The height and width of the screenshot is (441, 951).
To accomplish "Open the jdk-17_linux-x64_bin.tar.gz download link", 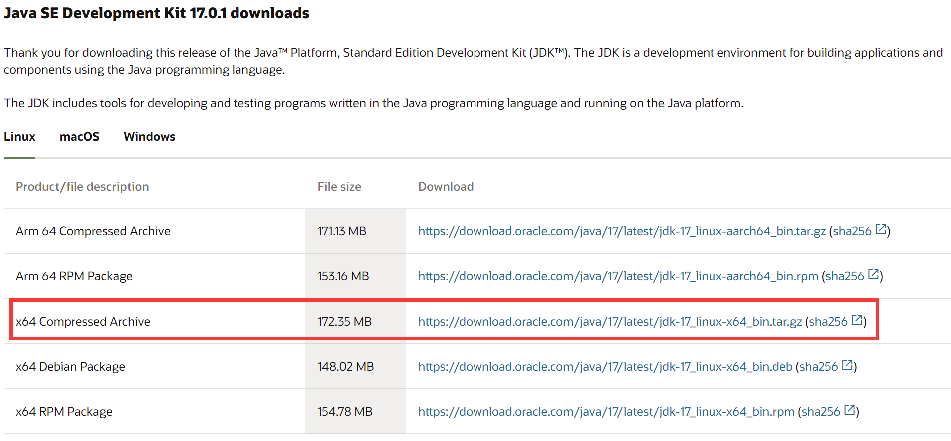I will 610,322.
